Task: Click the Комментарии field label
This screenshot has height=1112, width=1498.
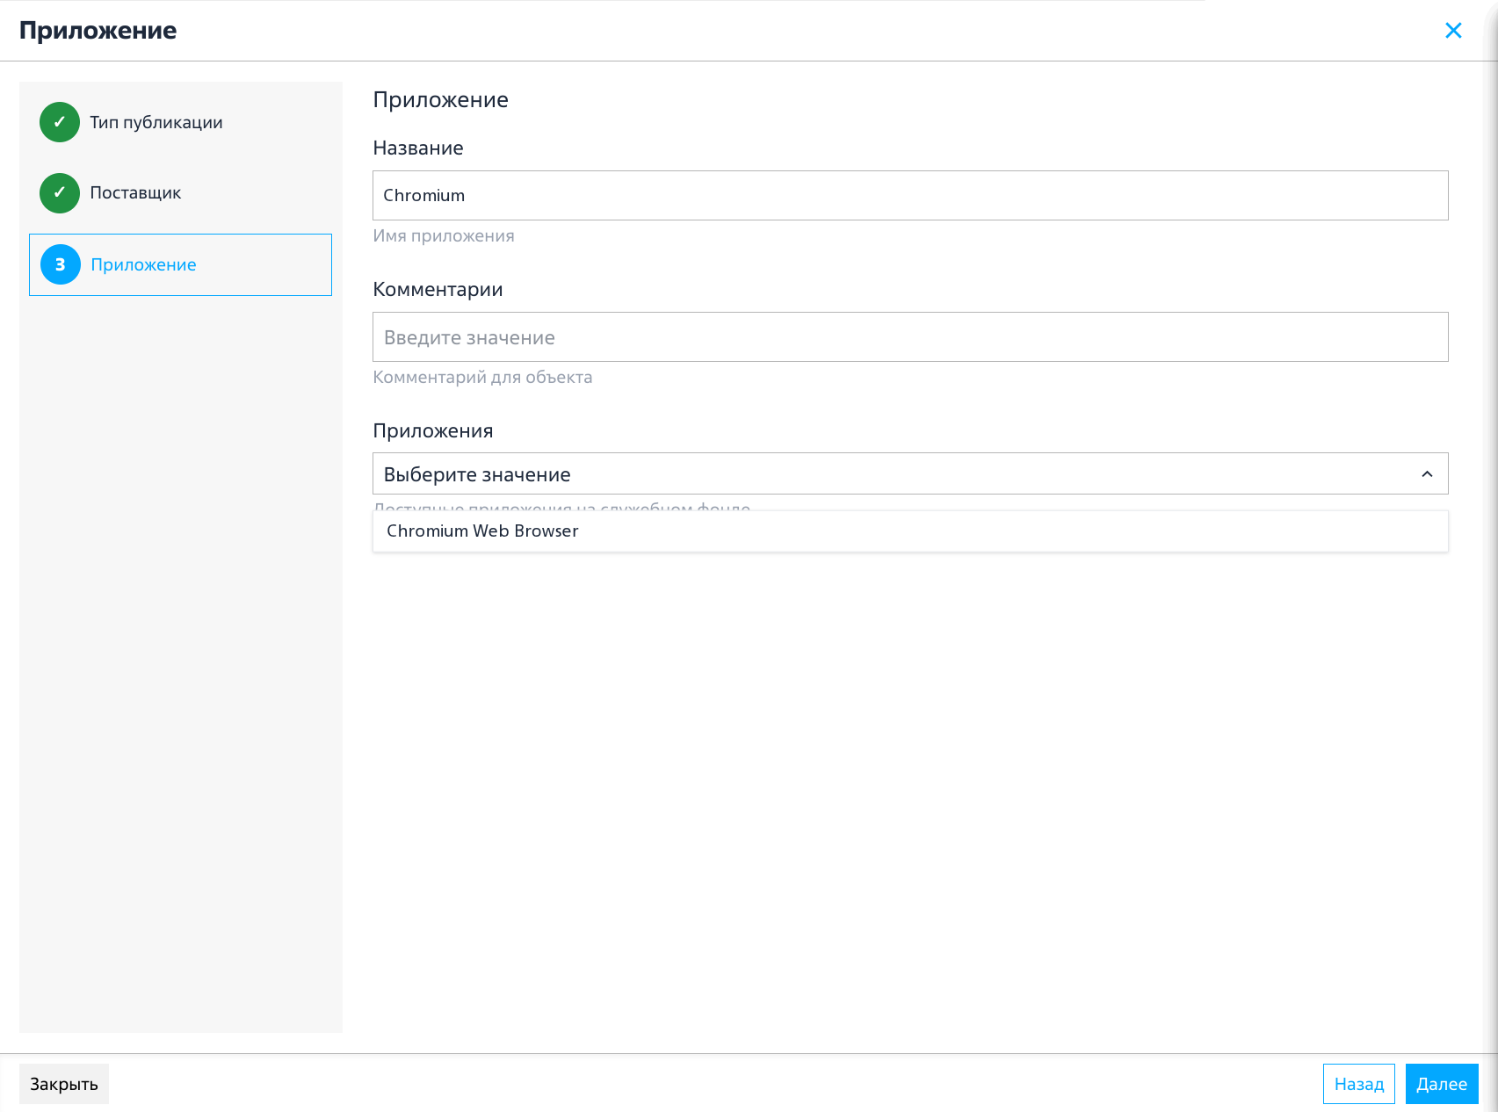Action: click(x=438, y=290)
